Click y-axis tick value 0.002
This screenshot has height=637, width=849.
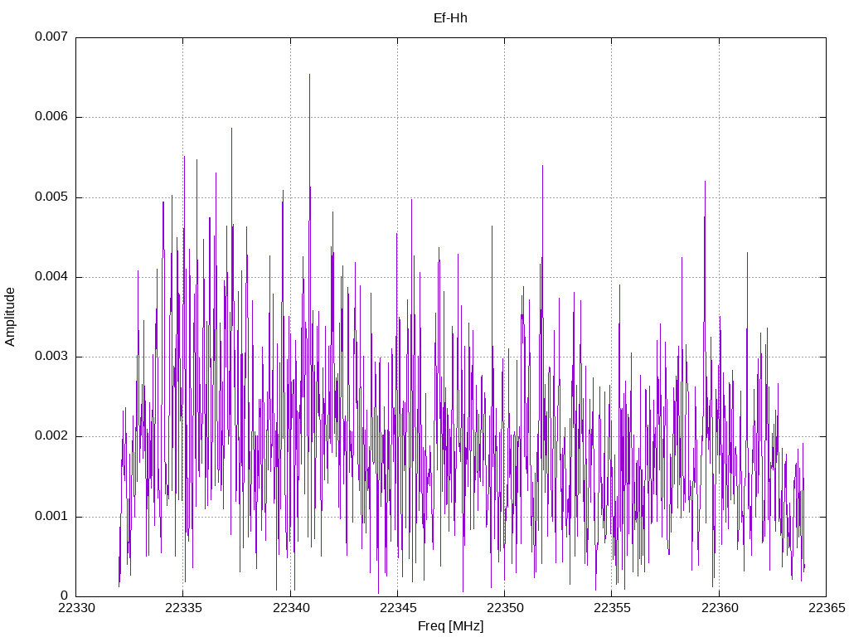tap(51, 436)
